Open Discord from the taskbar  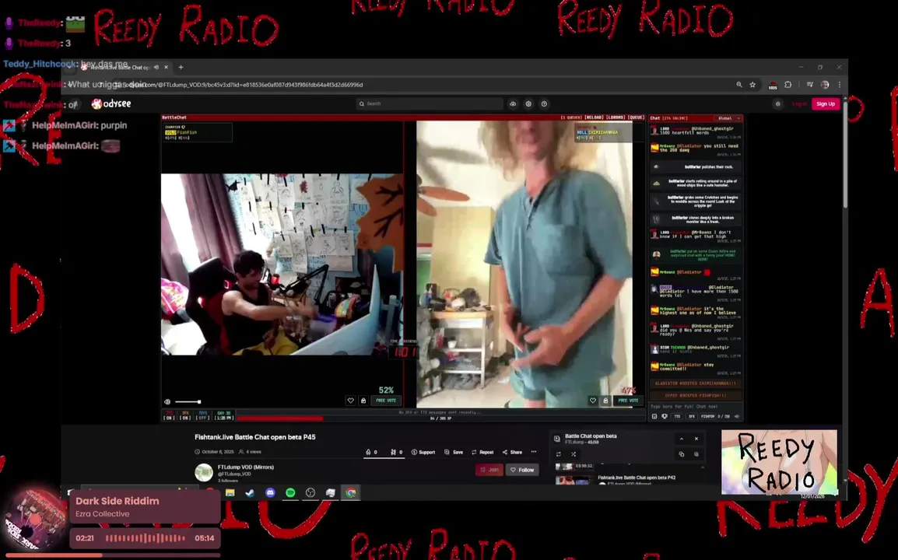270,492
